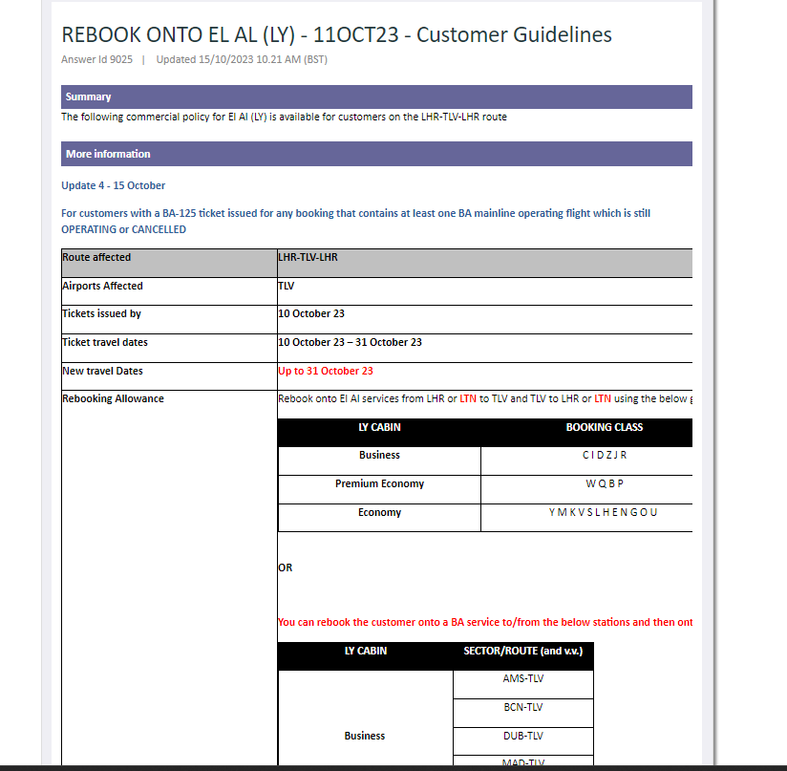Select the BCN-TLV route cell
Viewport: 787px width, 771px height.
coord(522,707)
